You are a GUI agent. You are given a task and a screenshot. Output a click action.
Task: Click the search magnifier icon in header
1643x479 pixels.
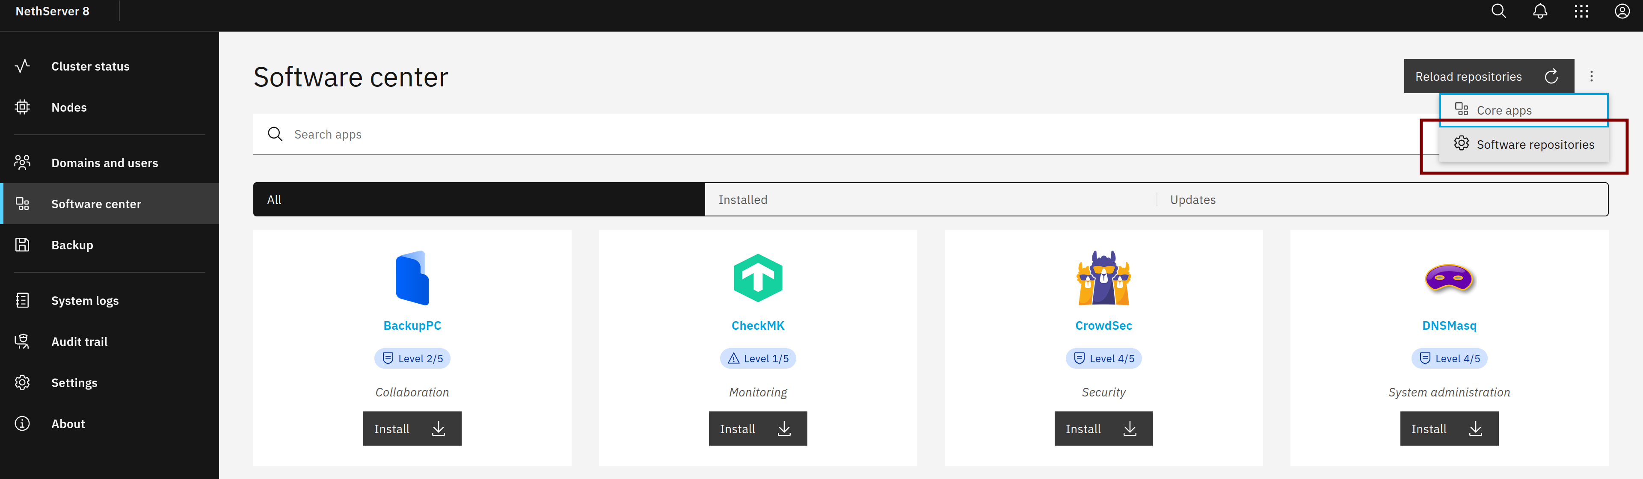1498,12
